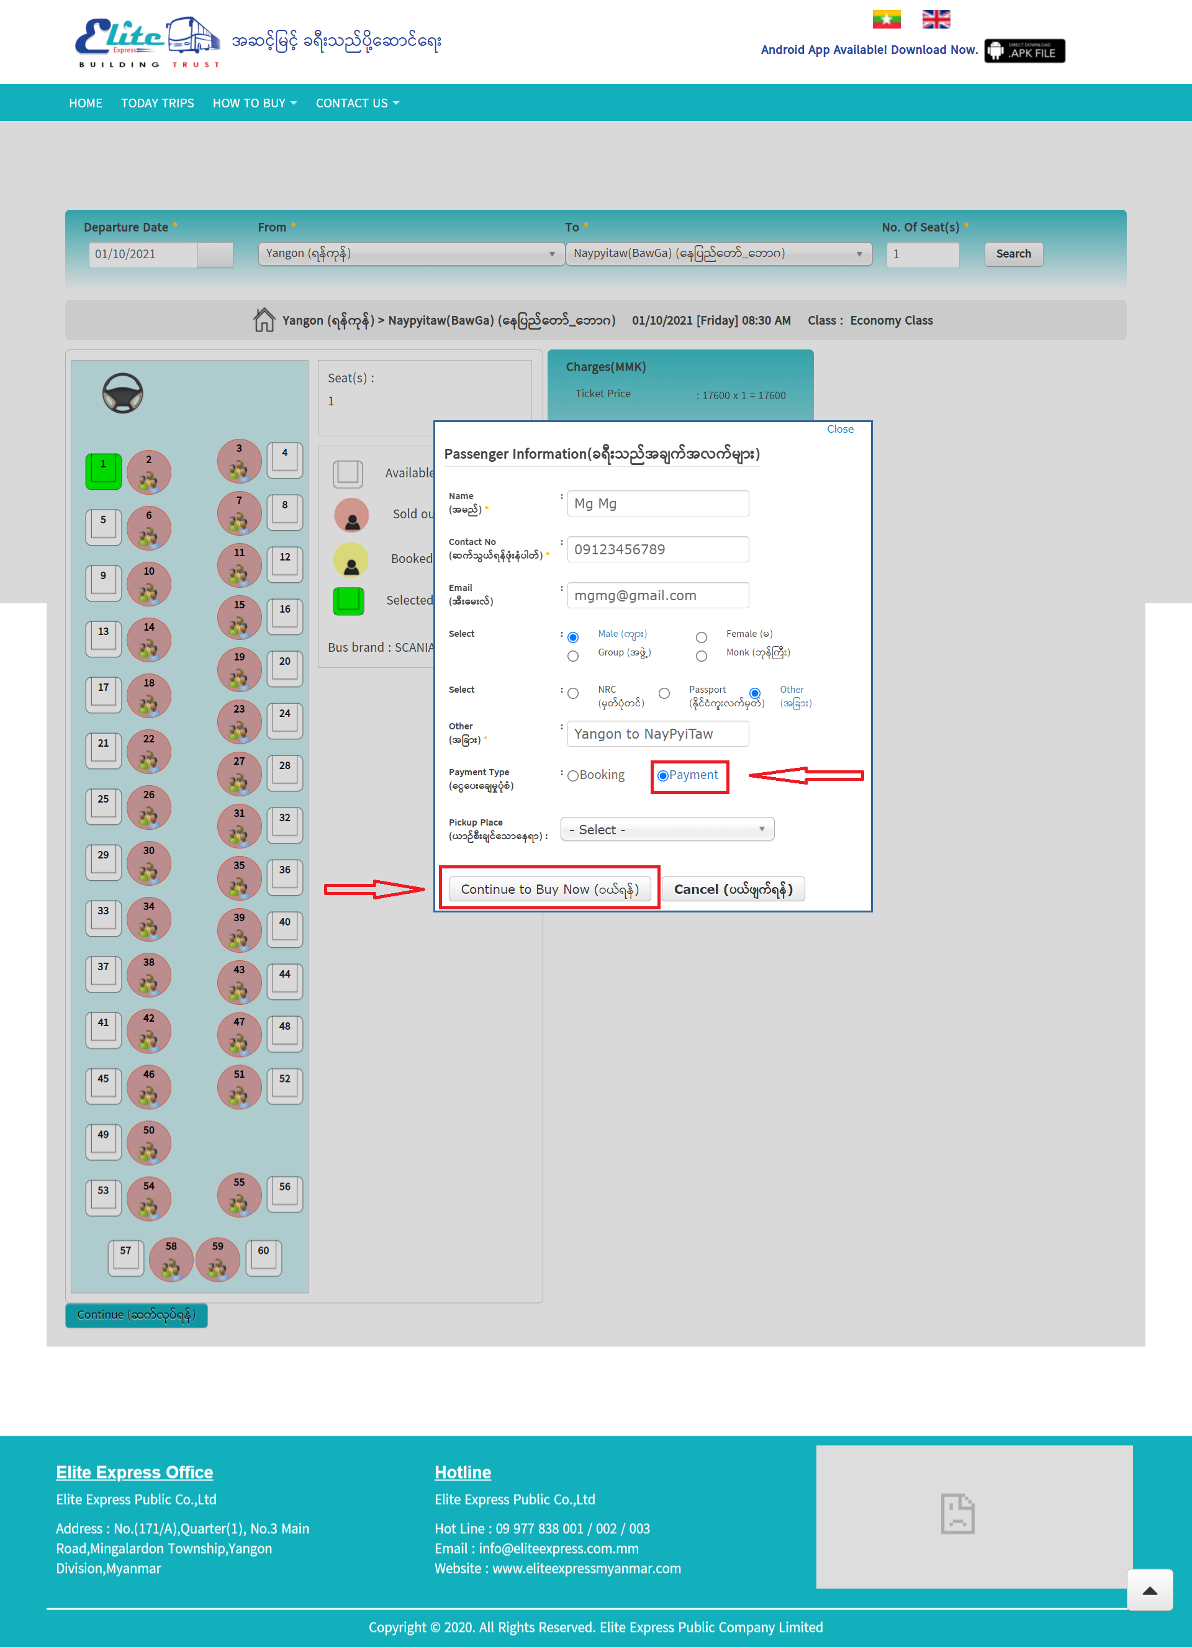The width and height of the screenshot is (1192, 1648).
Task: Click the Elite Express logo
Action: [148, 42]
